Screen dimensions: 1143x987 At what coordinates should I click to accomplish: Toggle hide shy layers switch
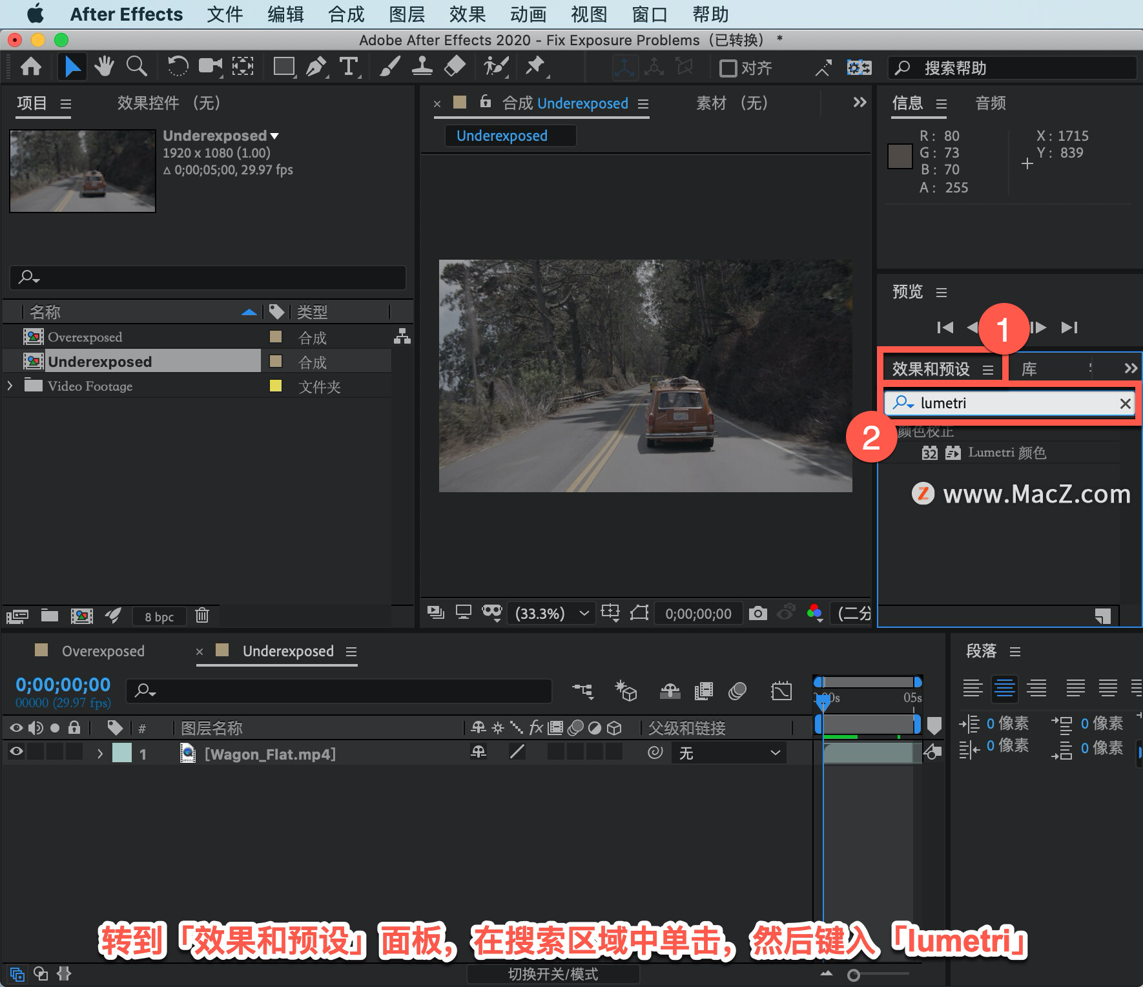coord(670,691)
